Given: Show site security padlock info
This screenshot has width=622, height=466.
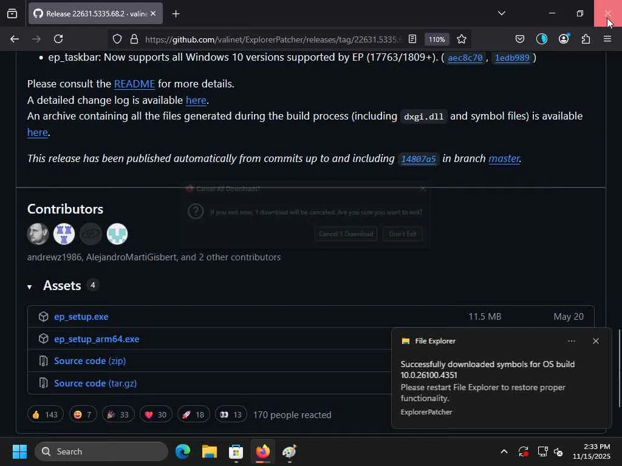Looking at the screenshot, I should point(134,39).
